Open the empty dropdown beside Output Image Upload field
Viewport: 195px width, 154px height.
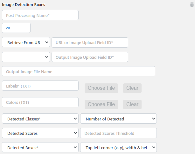click(26, 57)
